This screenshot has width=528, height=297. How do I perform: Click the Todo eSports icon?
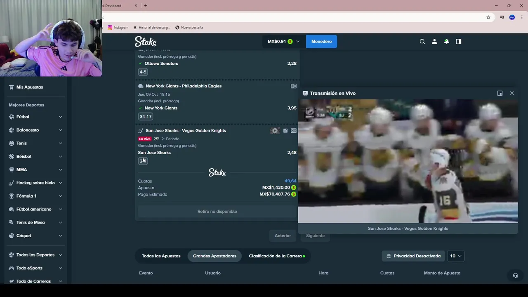tap(12, 268)
